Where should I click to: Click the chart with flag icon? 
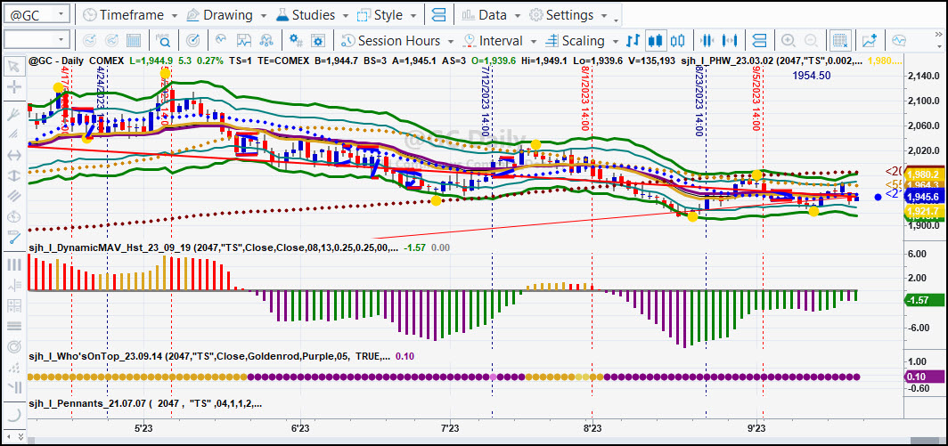[x=243, y=41]
